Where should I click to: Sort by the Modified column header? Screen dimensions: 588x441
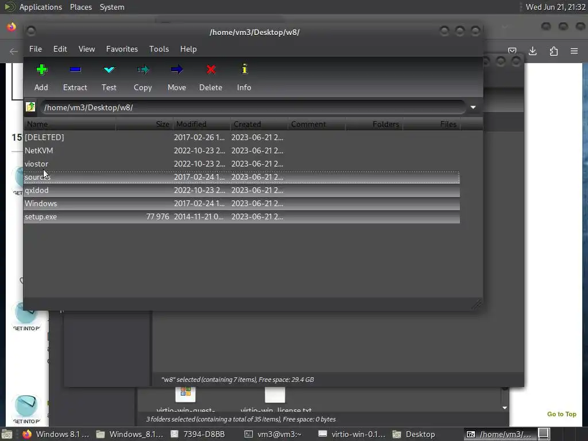pos(202,124)
